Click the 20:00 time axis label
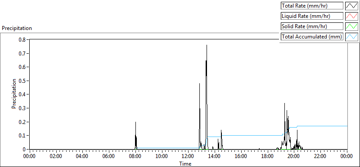Image resolution: width=360 pixels, height=167 pixels. click(294, 157)
